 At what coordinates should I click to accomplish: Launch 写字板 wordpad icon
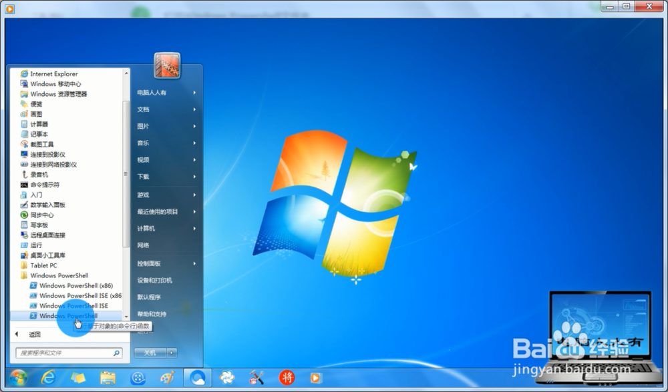(x=24, y=225)
